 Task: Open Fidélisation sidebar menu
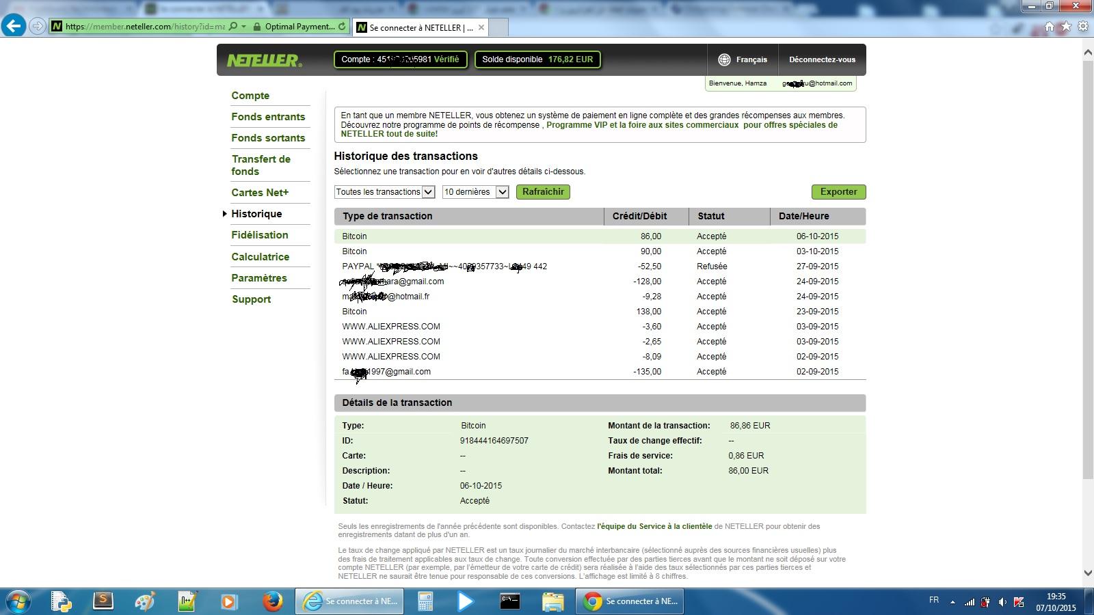[260, 235]
